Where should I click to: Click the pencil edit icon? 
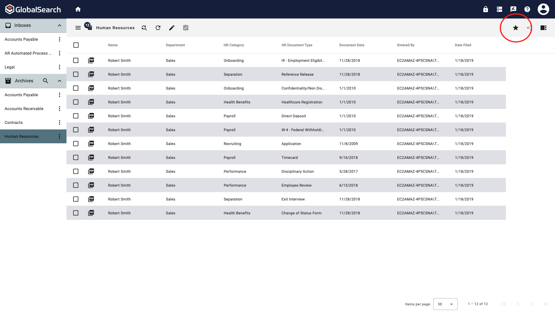[x=172, y=28]
